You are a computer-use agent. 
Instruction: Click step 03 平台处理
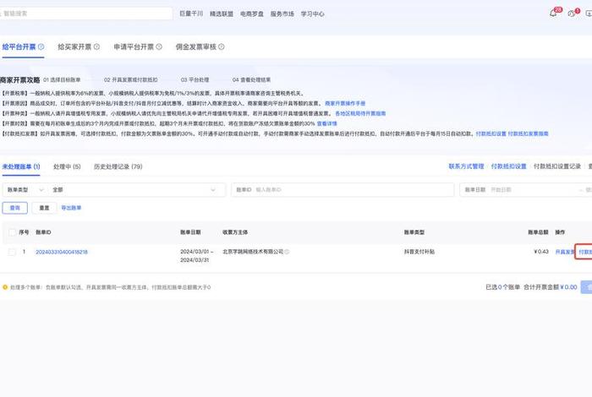195,80
